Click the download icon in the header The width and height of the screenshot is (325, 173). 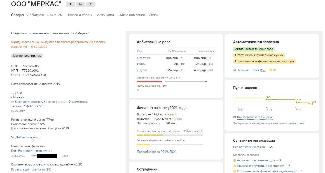pos(91,4)
